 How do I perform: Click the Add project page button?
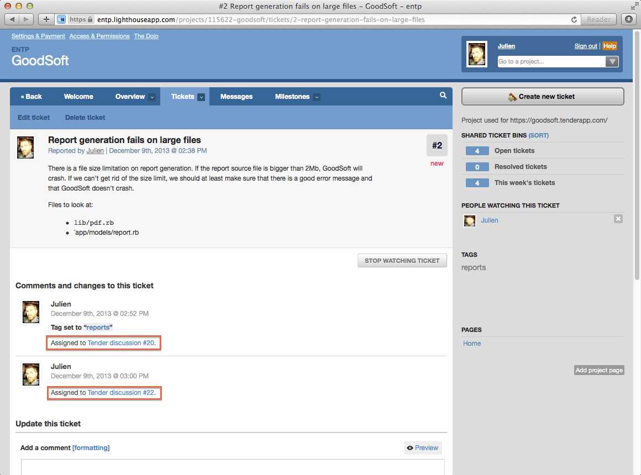(x=599, y=371)
